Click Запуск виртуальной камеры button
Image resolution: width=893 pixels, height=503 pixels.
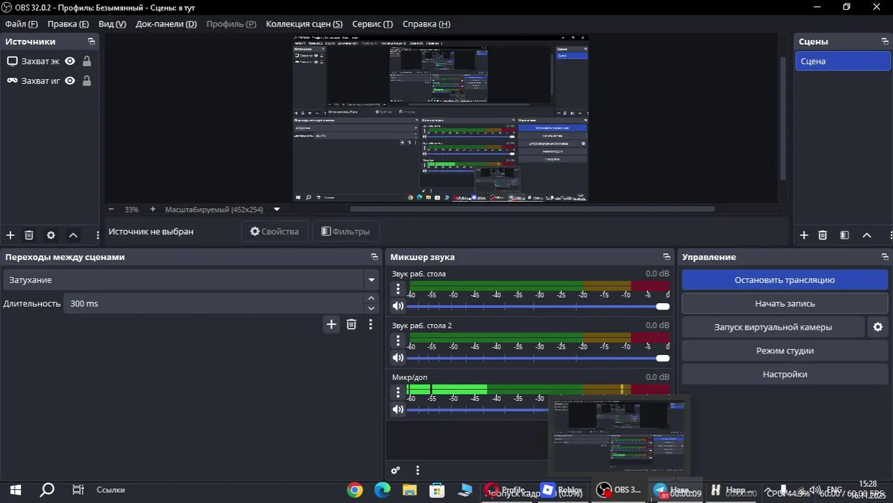click(773, 327)
